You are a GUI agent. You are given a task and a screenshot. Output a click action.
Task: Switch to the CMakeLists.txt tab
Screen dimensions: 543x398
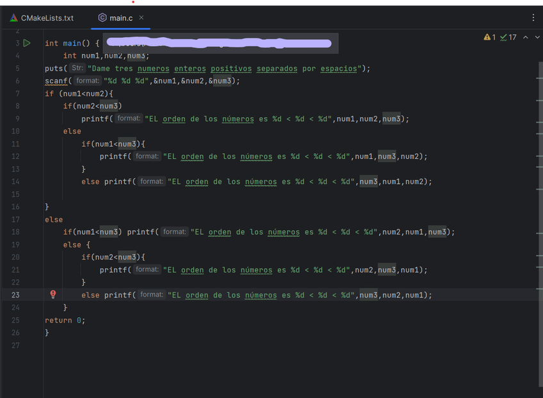pos(47,18)
